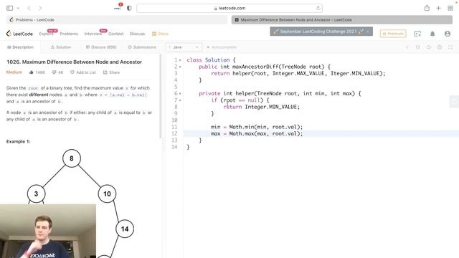
Task: Switch to Solution tab
Action: [x=60, y=47]
